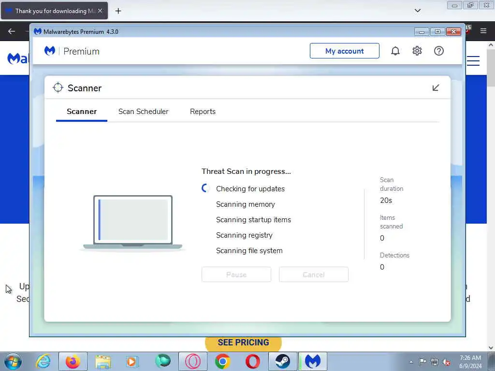This screenshot has width=495, height=371.
Task: Click the 'Threat Scan in progress...' heading
Action: tap(246, 171)
